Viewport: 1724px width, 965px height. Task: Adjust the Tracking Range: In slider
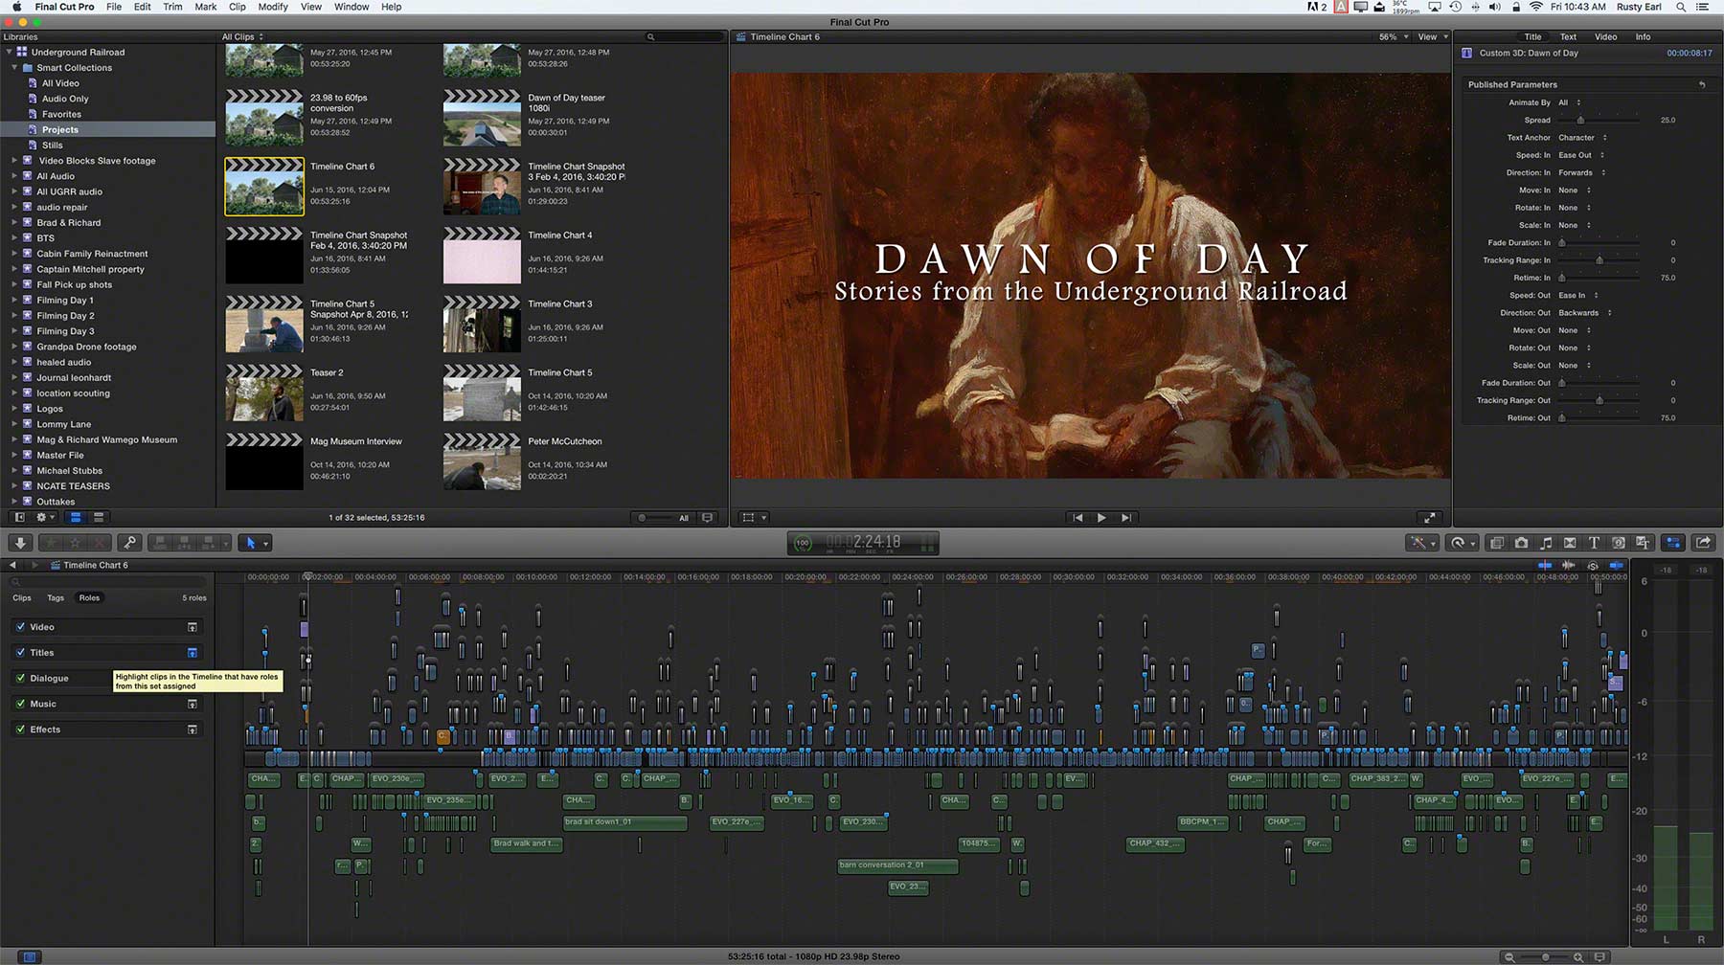(1599, 260)
